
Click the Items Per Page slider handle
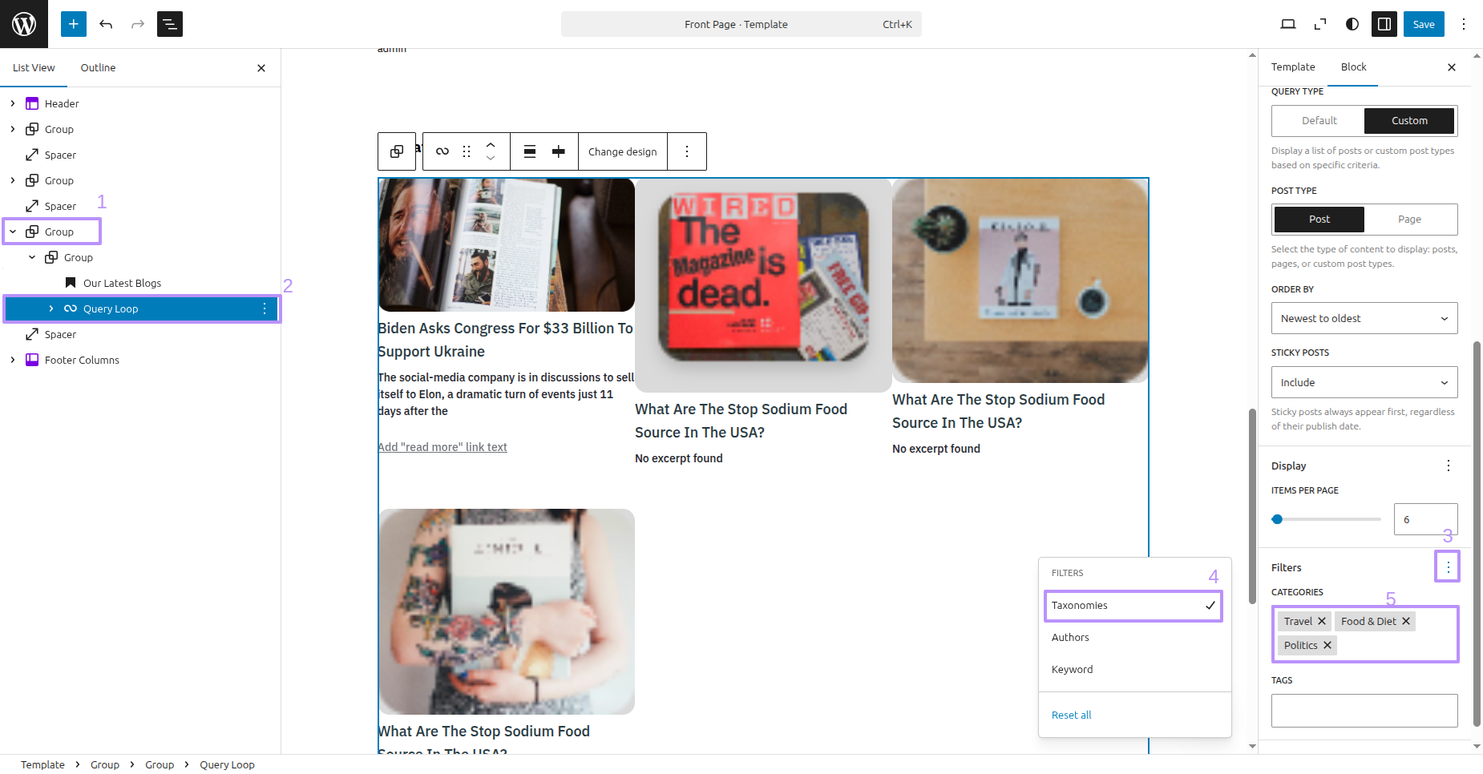(x=1278, y=520)
